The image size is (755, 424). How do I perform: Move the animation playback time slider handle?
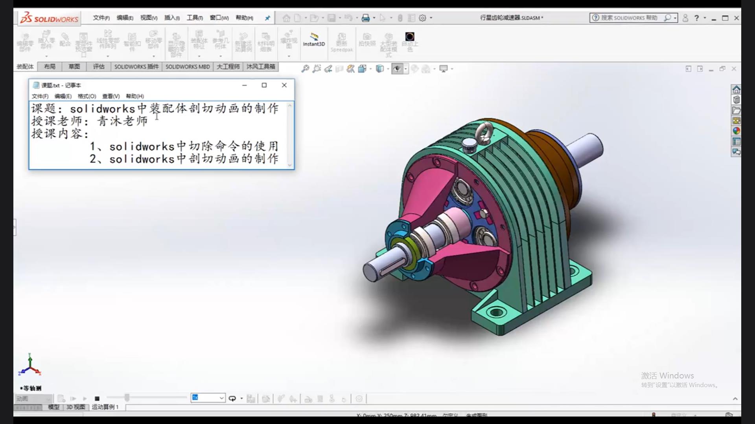coord(127,398)
